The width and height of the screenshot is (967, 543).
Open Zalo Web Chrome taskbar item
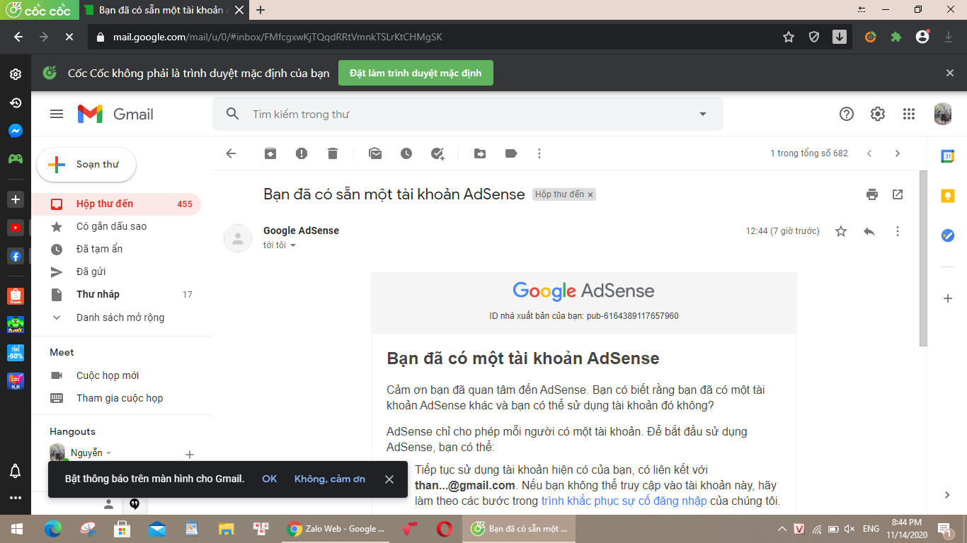coord(337,529)
